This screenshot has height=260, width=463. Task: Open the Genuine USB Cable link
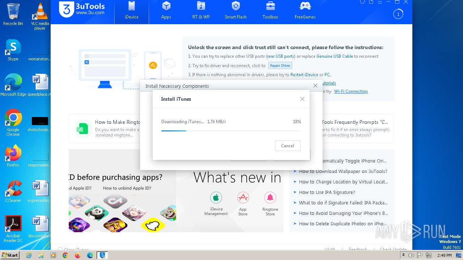(335, 56)
